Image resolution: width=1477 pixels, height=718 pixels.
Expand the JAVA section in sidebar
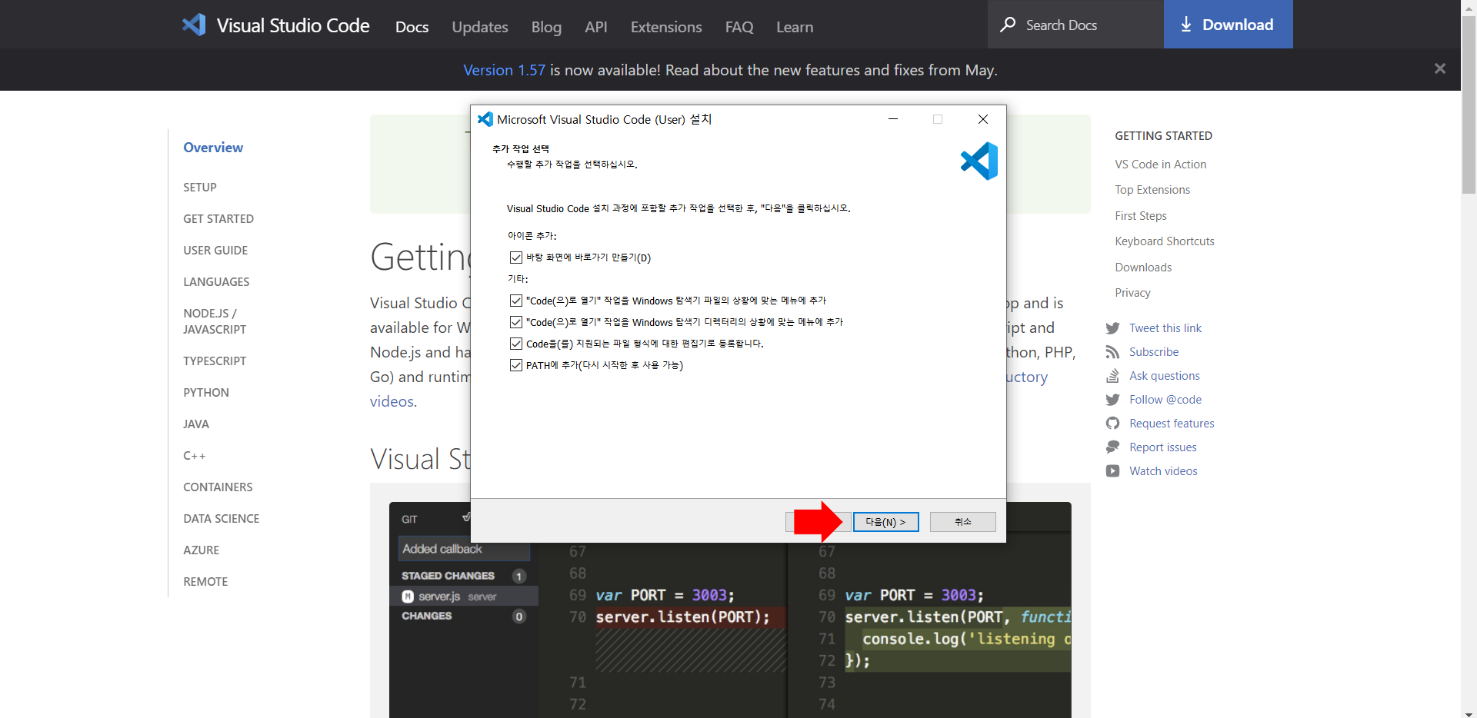196,424
